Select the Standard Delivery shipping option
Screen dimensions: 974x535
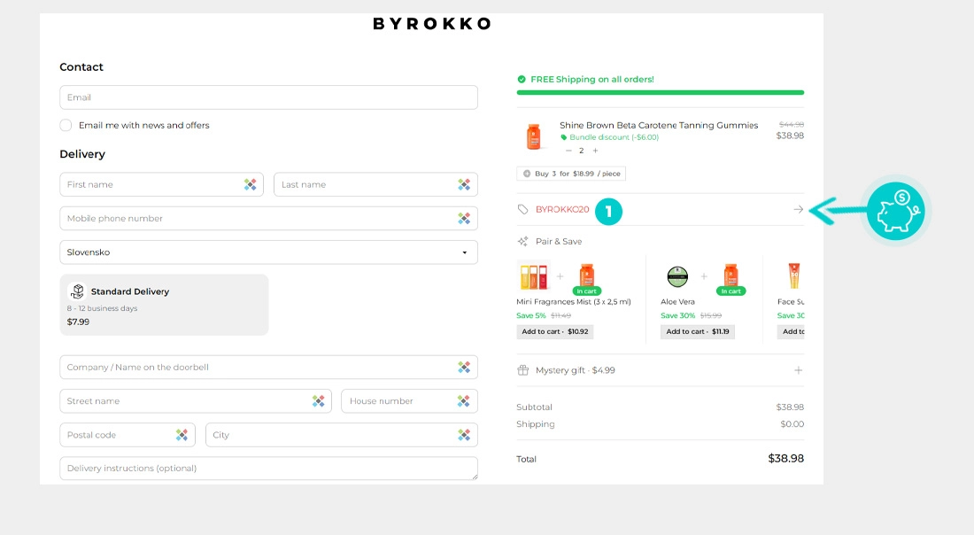(164, 305)
